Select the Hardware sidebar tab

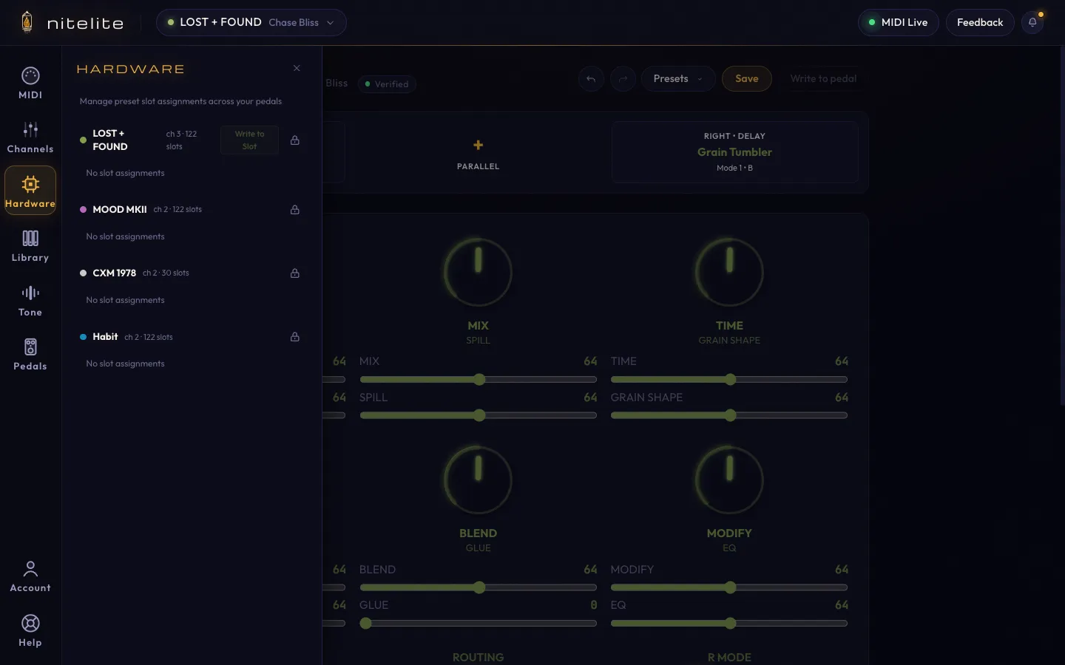click(x=30, y=191)
